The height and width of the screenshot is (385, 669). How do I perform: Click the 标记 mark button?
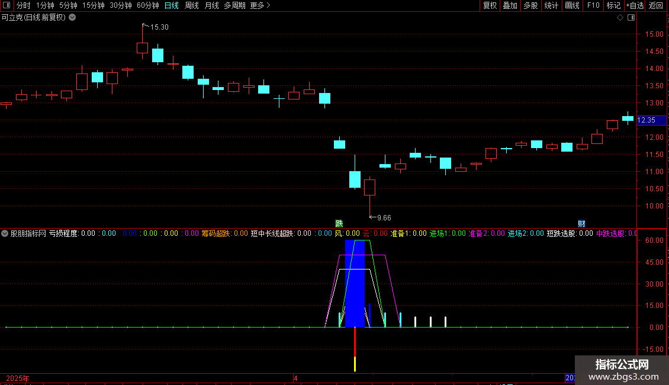[x=613, y=5]
